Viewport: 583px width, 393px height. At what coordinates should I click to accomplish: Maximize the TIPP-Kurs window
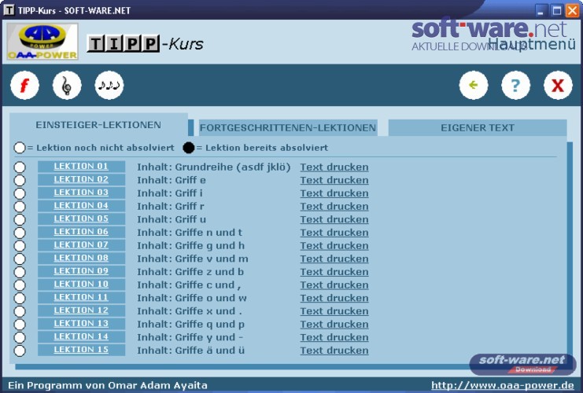click(x=556, y=10)
